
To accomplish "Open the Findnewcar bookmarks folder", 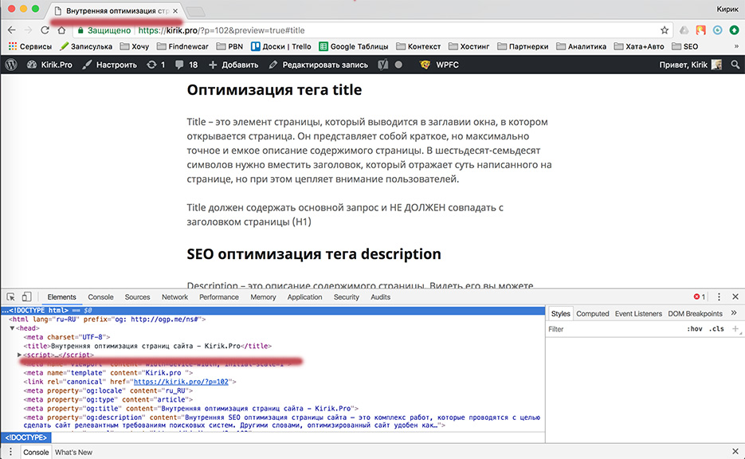I will coord(182,46).
